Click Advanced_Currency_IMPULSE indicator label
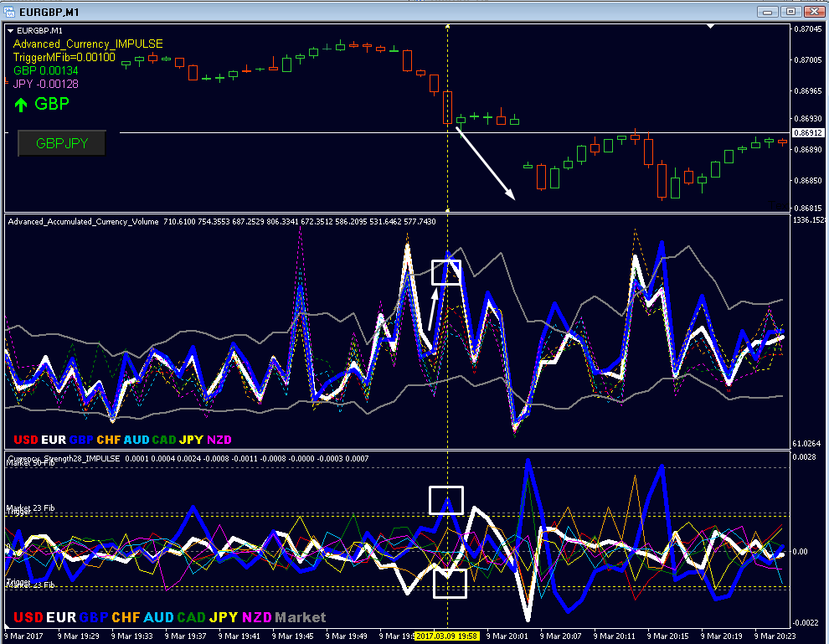 pos(88,44)
